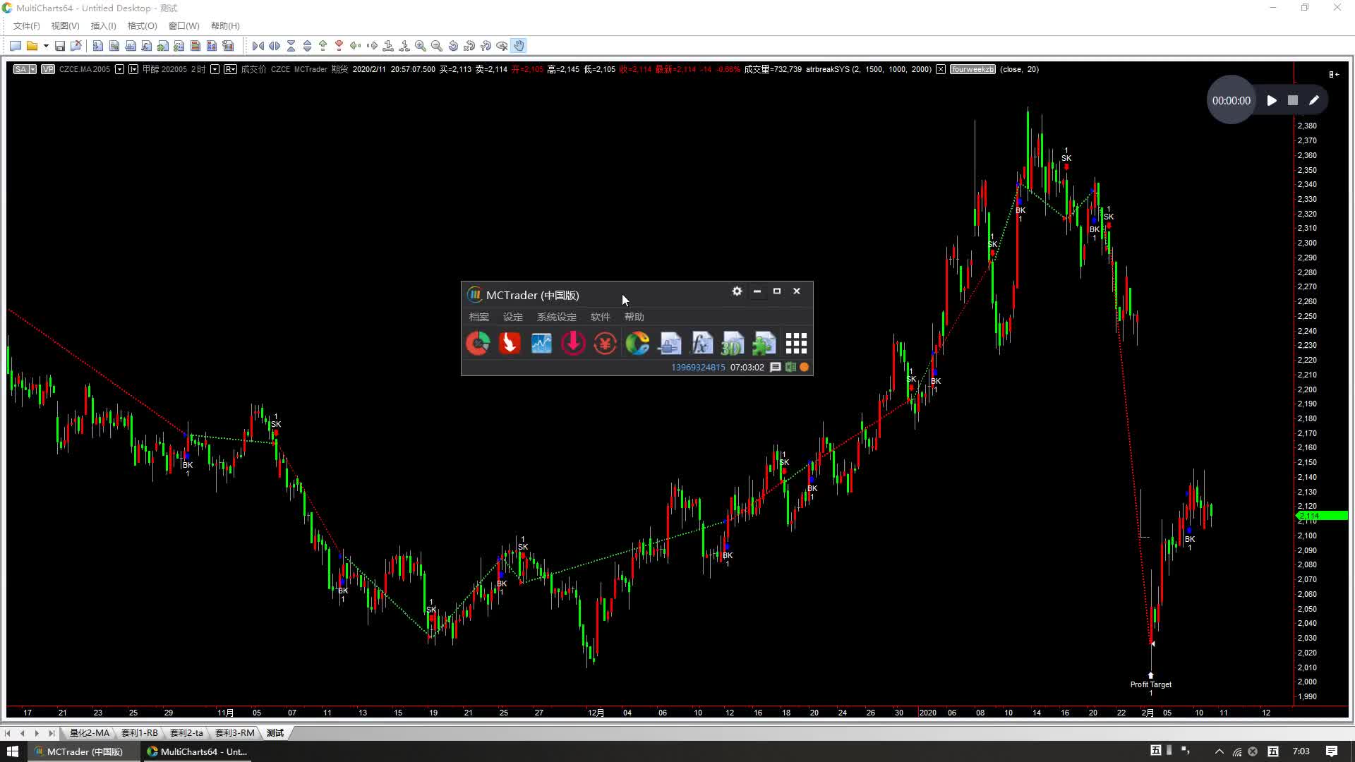Click the eye with X visibility icon
The image size is (1355, 762).
502,46
